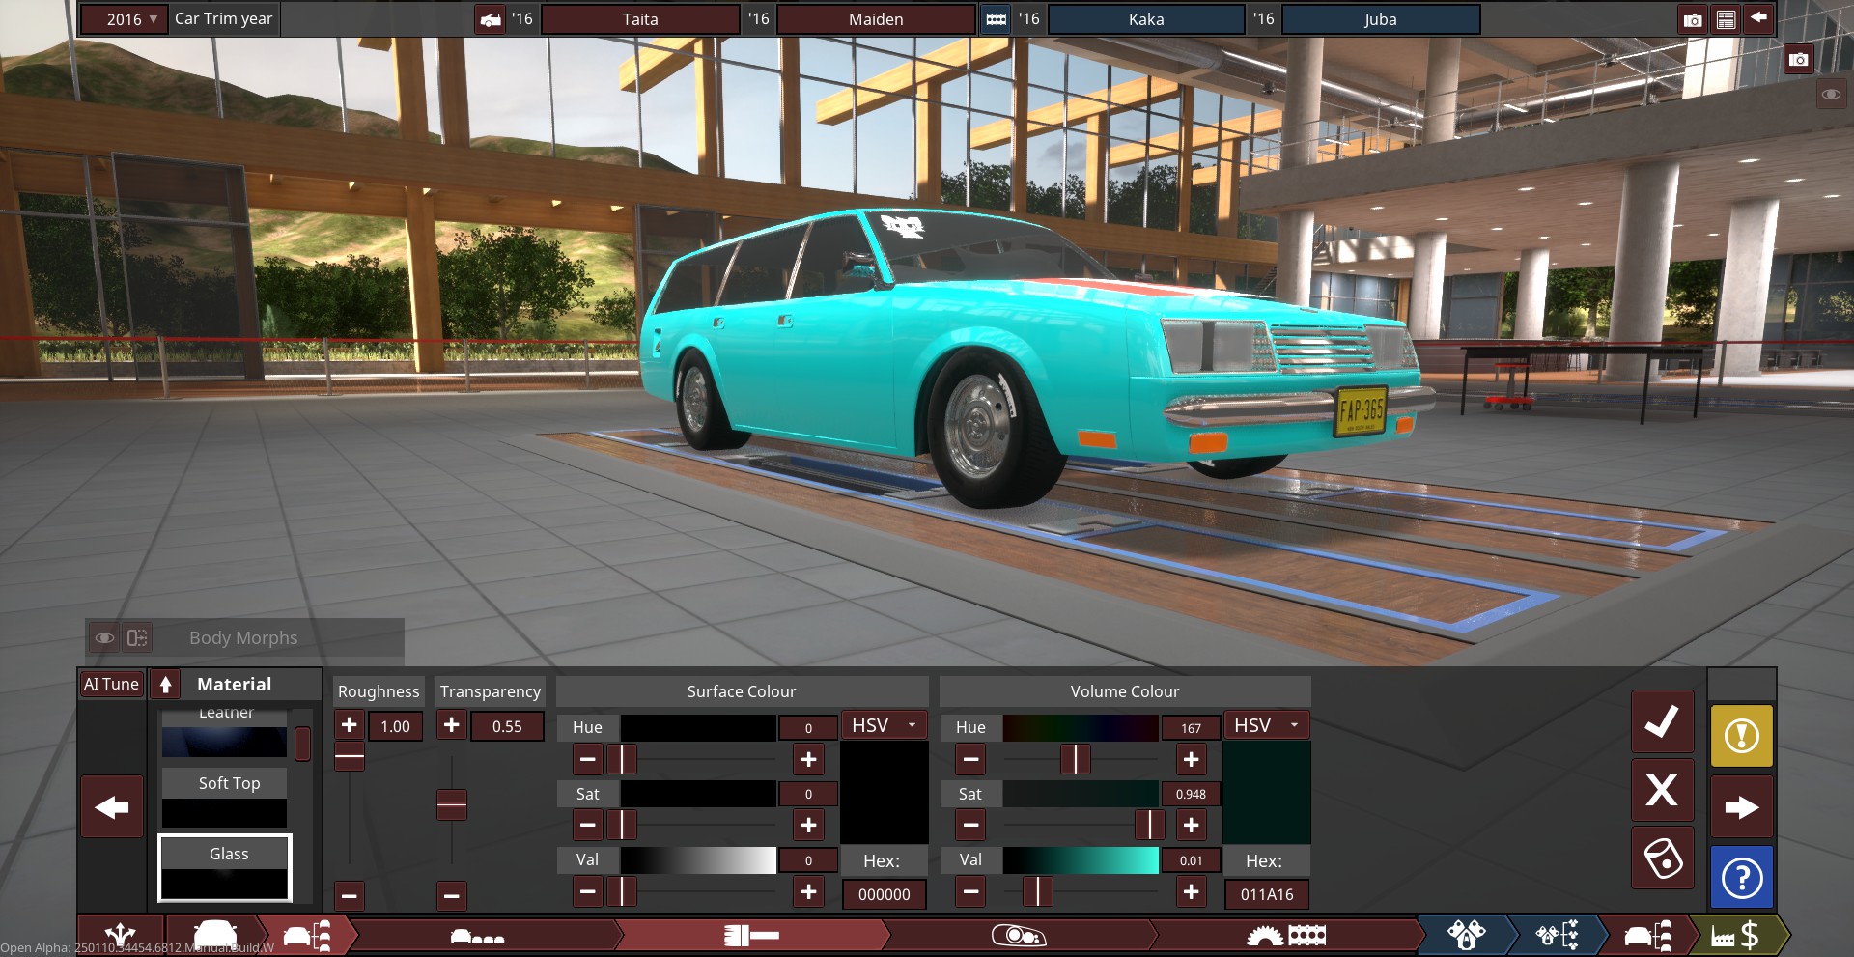Viewport: 1854px width, 957px height.
Task: Collapse the Material panel with up arrow
Action: (x=166, y=684)
